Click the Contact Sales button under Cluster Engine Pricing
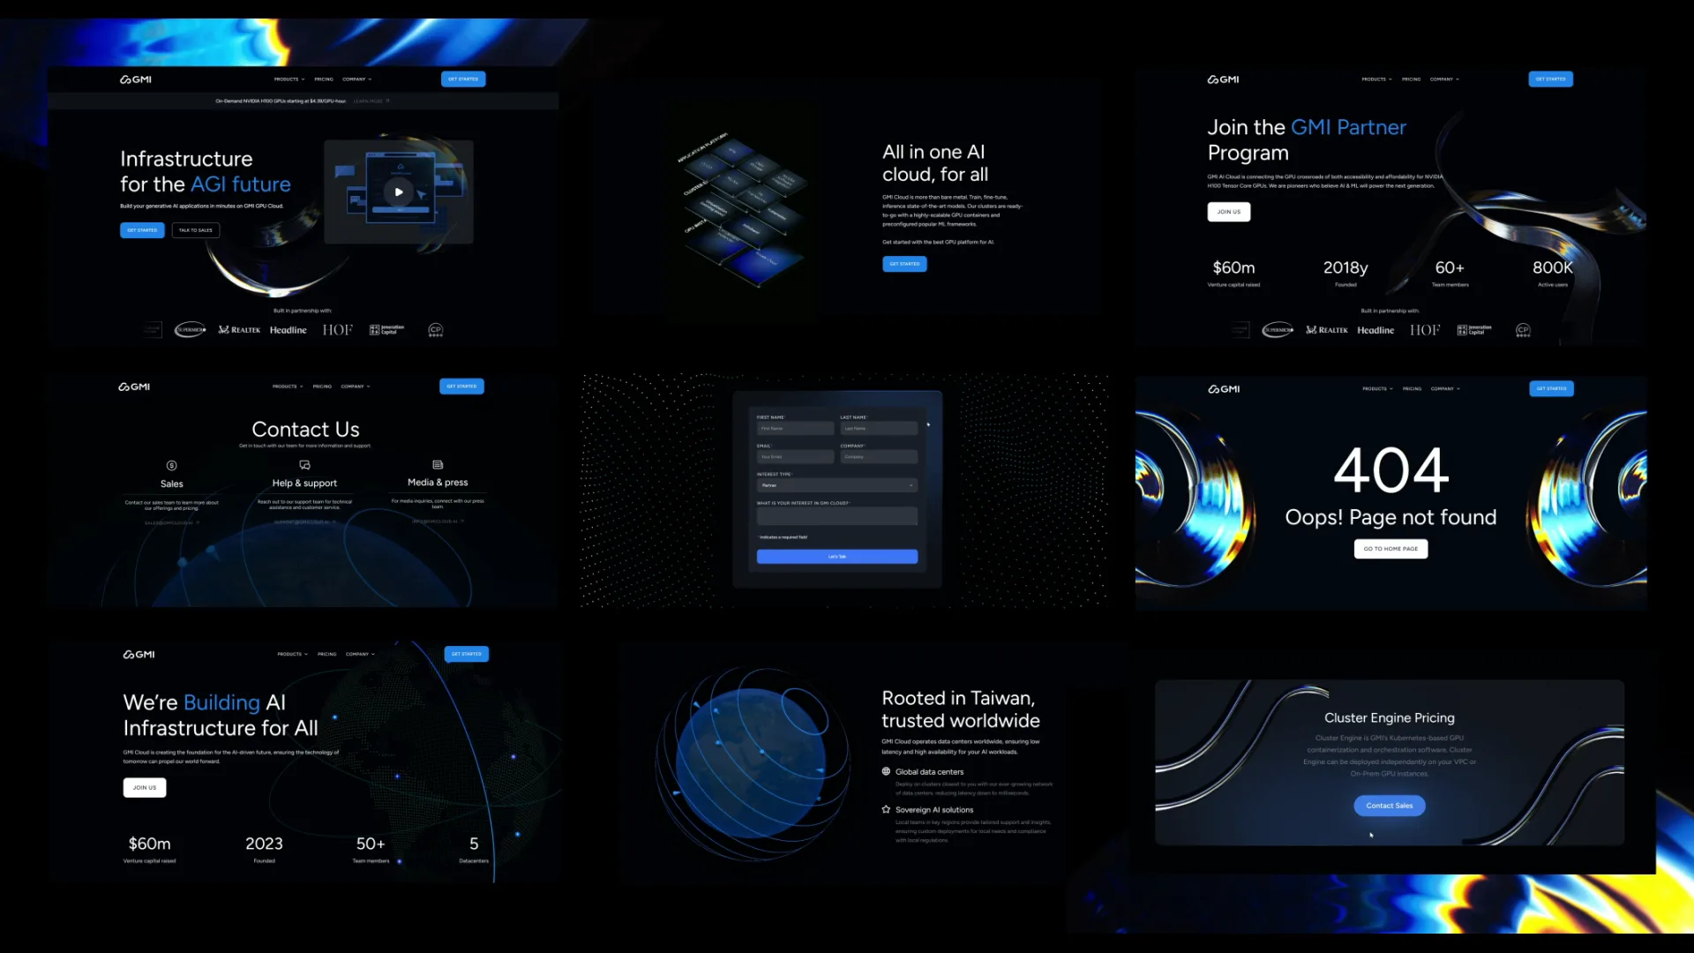The image size is (1694, 953). 1390,806
